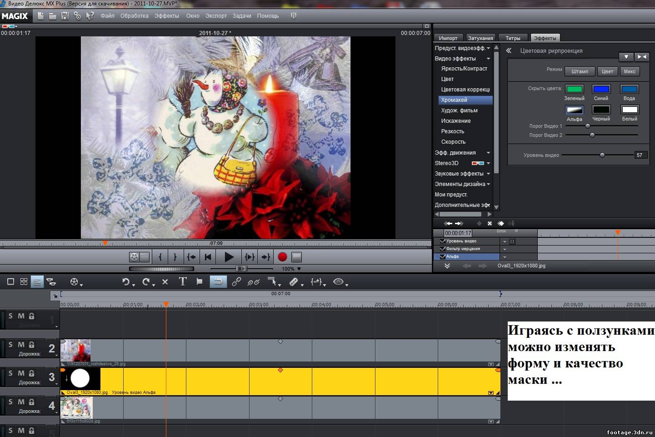This screenshot has width=655, height=437.
Task: Start playback with the Play button
Action: [229, 257]
